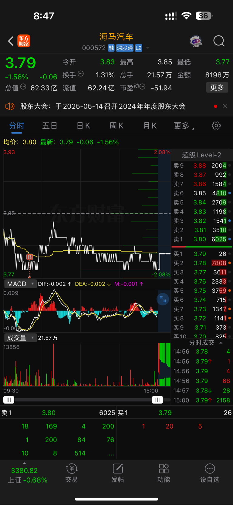The image size is (233, 505).
Task: Select the 买5 order row at 3.75
Action: click(x=202, y=291)
